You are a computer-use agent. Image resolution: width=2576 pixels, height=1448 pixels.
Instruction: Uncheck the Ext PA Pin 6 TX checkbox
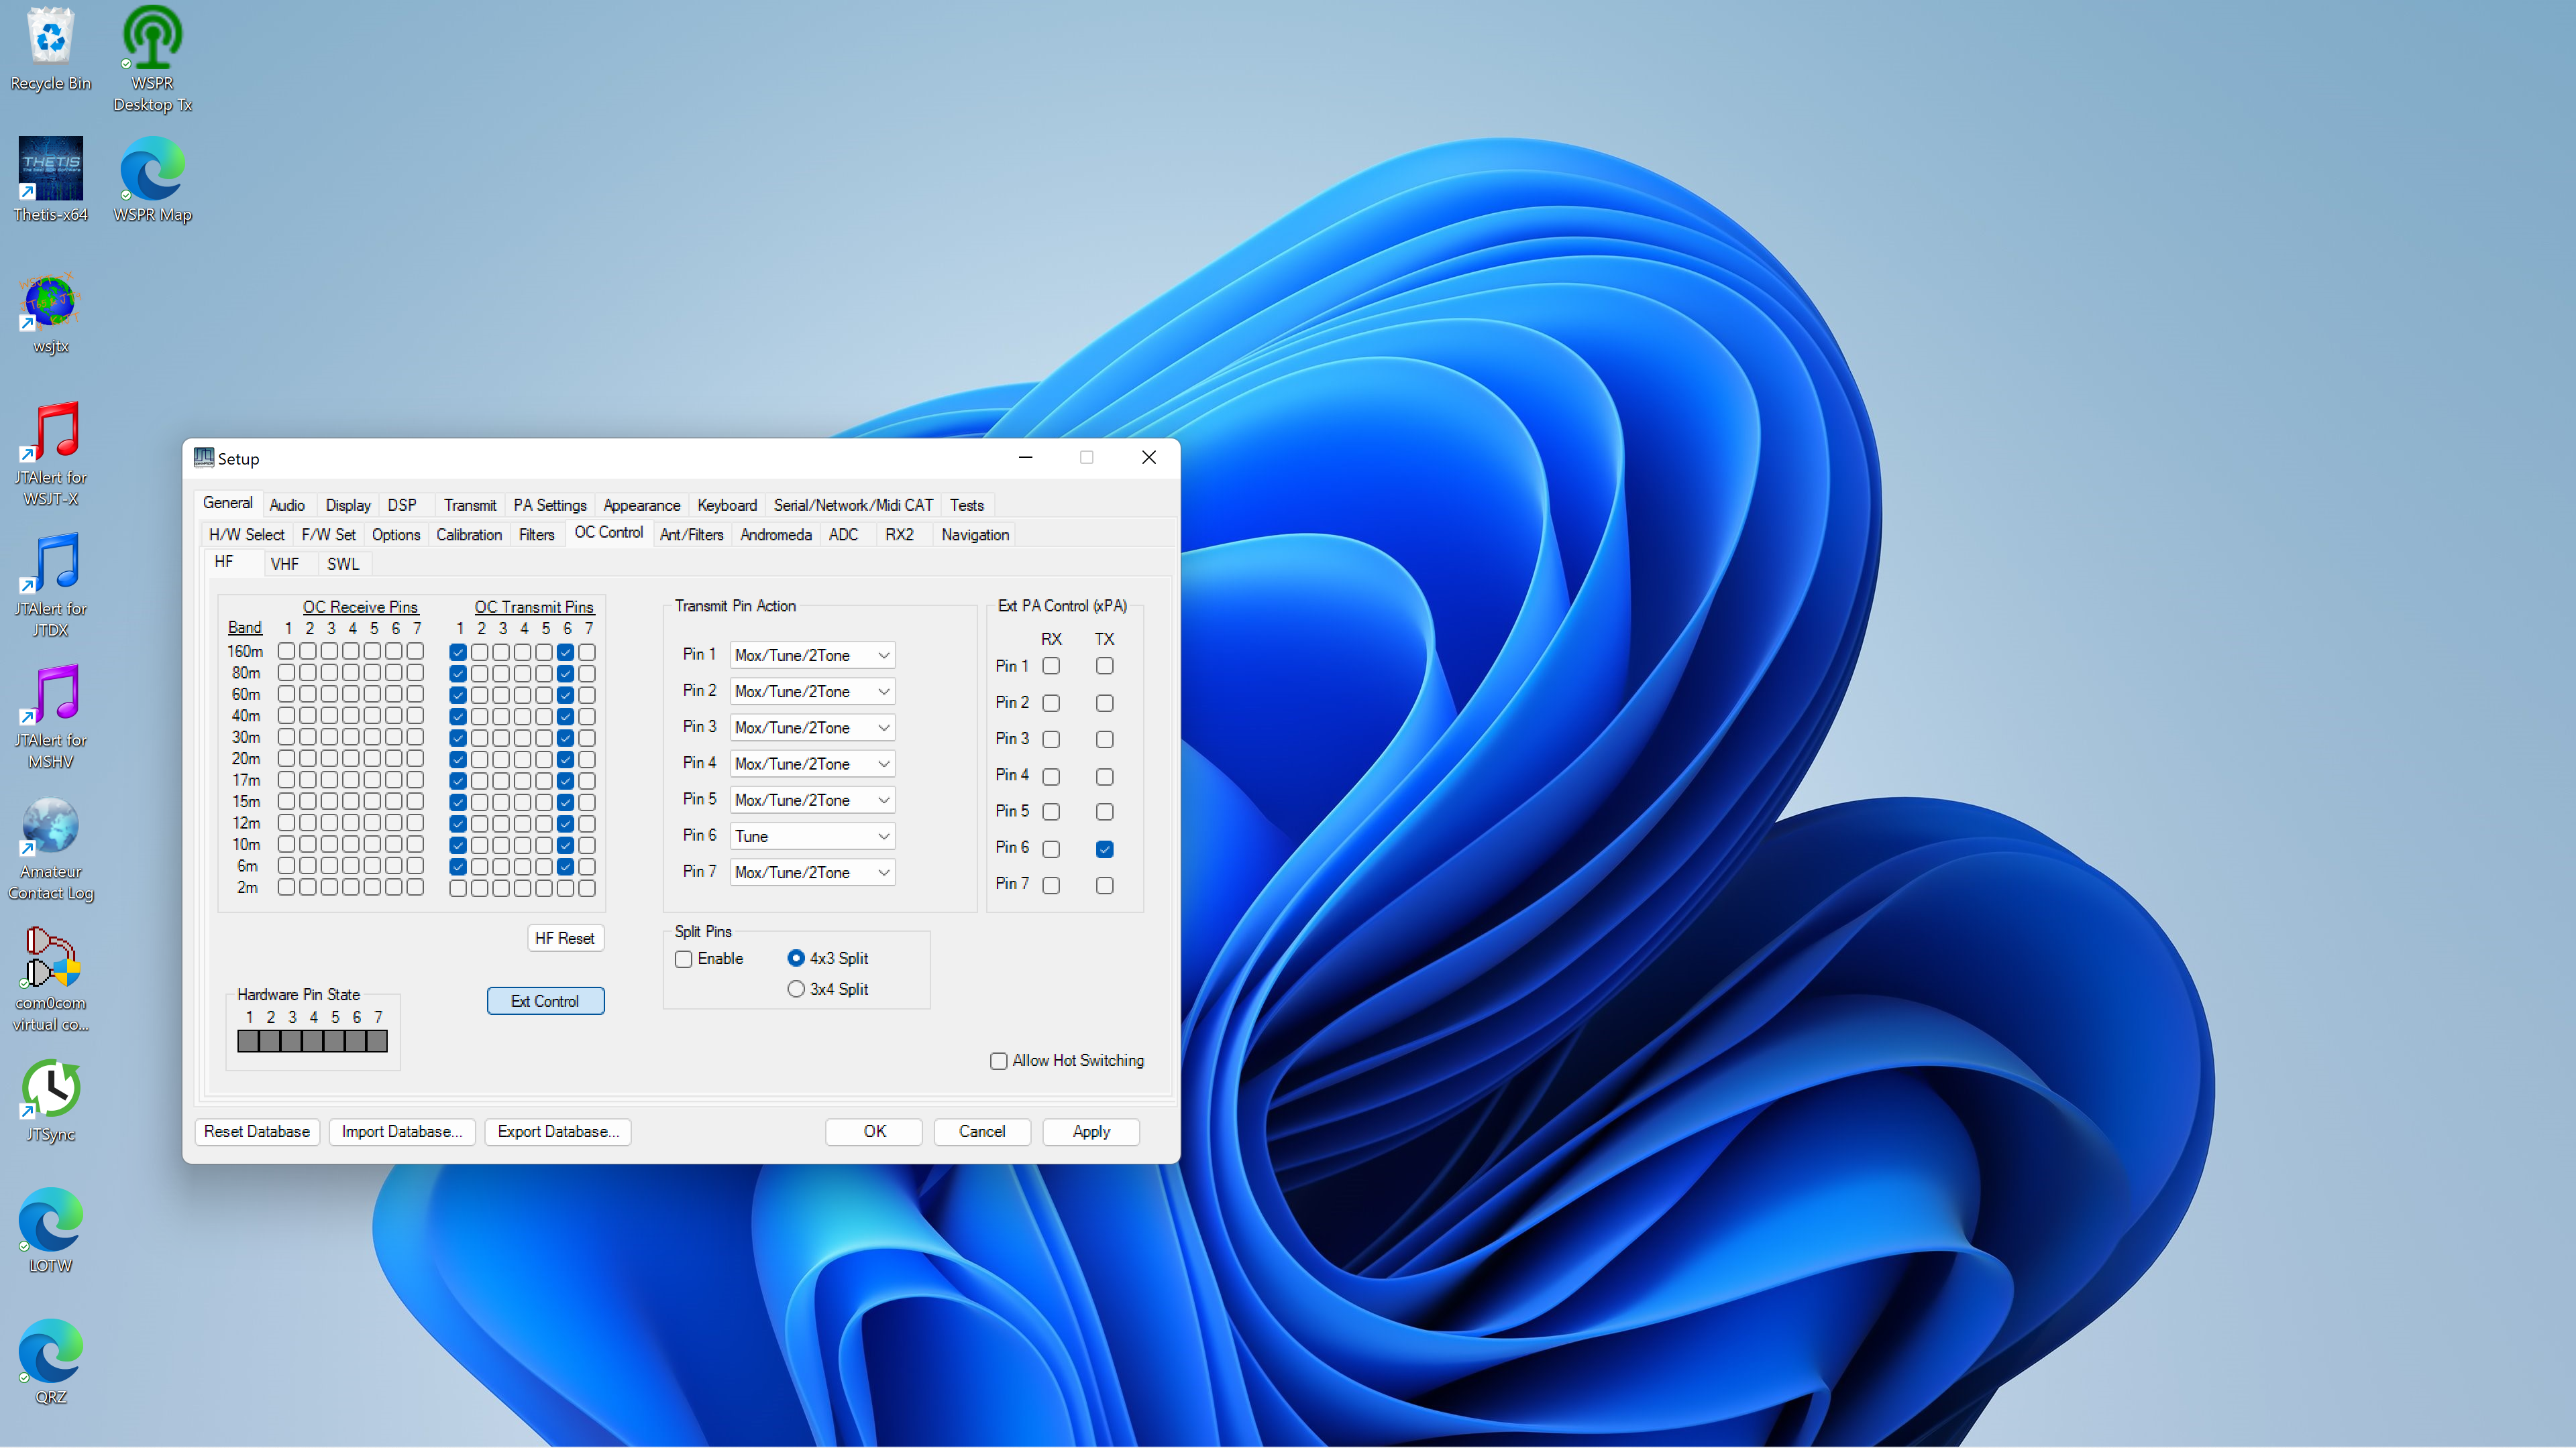point(1104,849)
